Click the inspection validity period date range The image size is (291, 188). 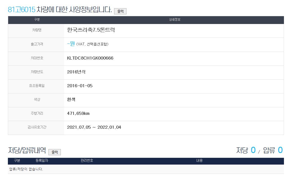point(94,127)
